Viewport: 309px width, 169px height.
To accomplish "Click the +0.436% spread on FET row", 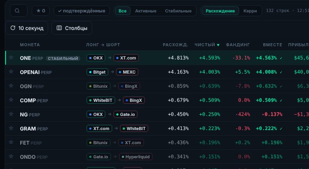I will [178, 142].
